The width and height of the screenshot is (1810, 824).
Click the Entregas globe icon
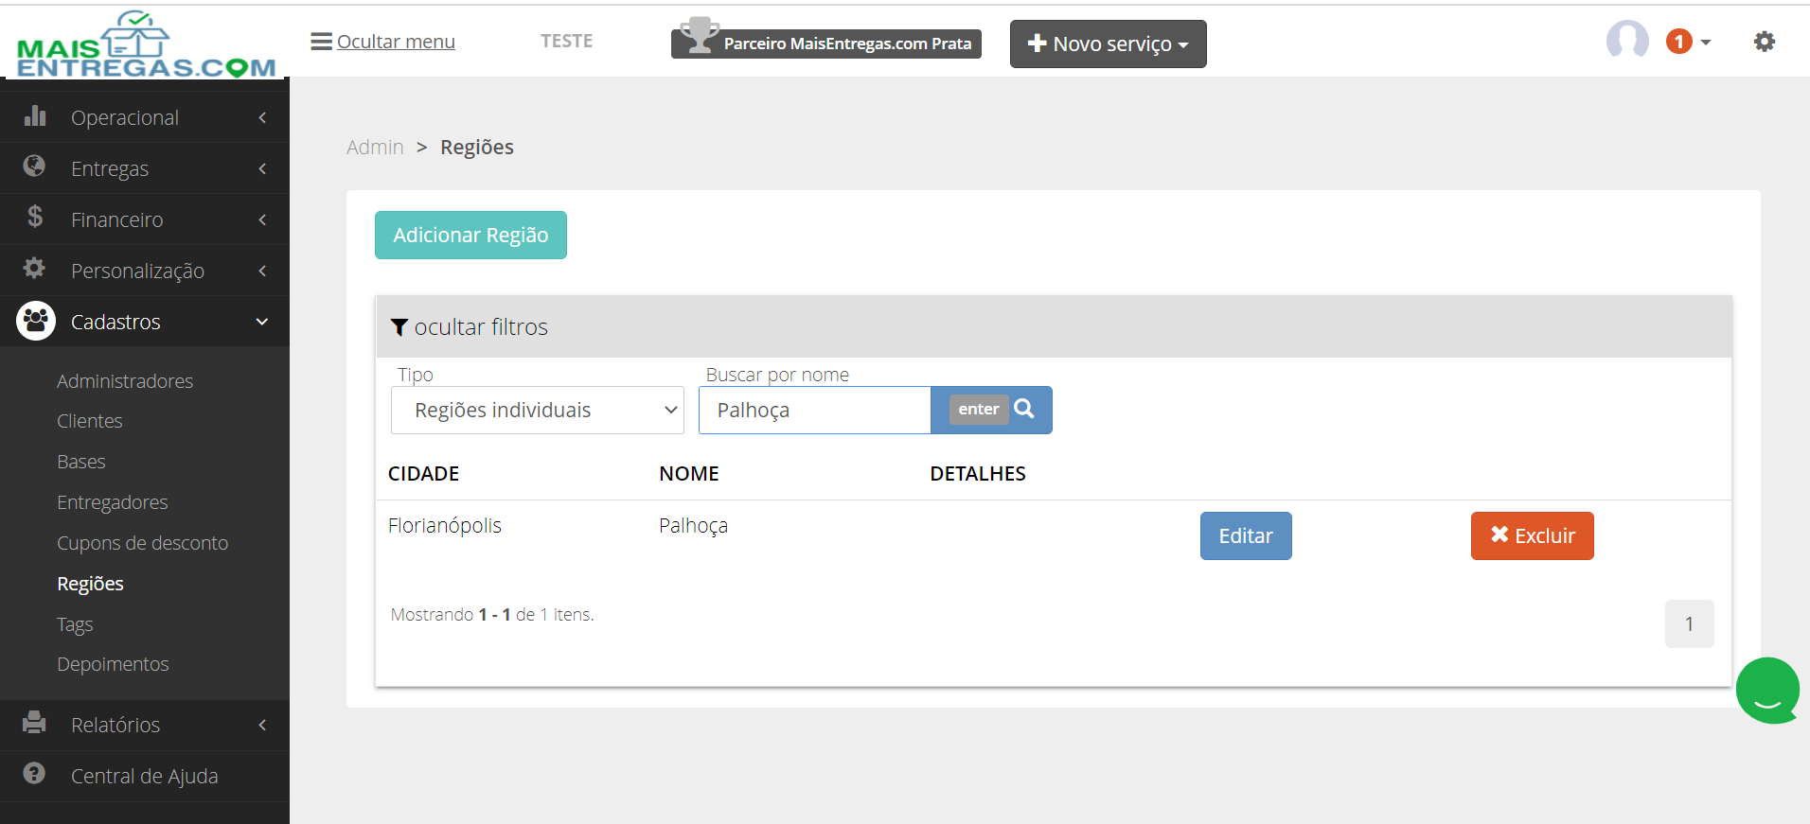34,167
